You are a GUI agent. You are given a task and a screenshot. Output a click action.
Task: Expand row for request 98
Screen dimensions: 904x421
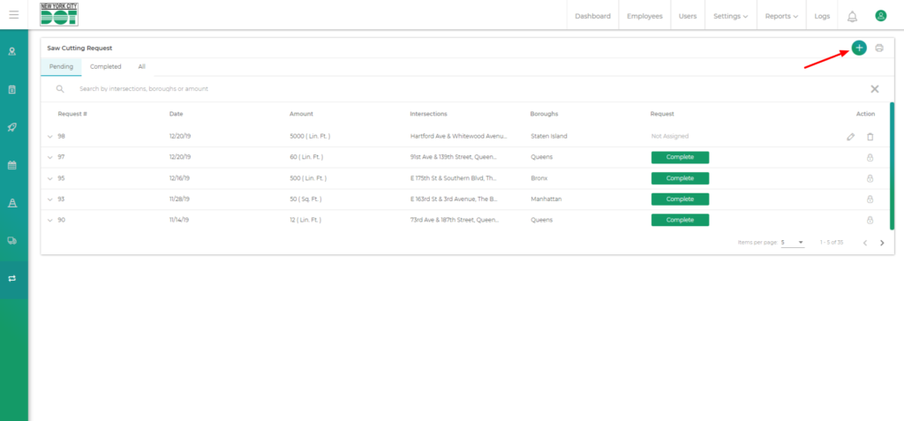(50, 137)
